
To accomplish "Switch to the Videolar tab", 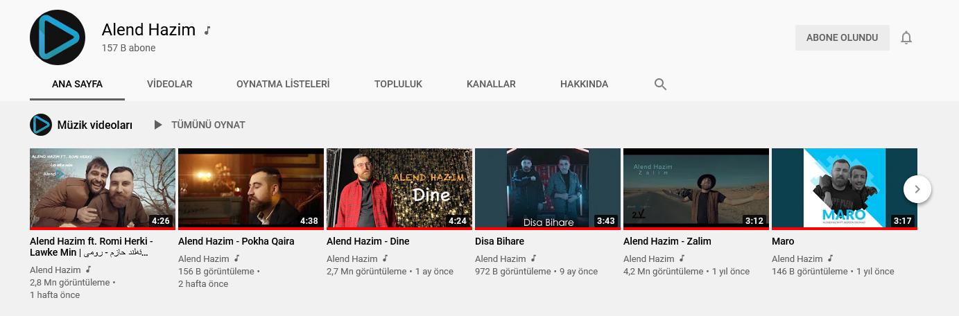I will point(170,84).
